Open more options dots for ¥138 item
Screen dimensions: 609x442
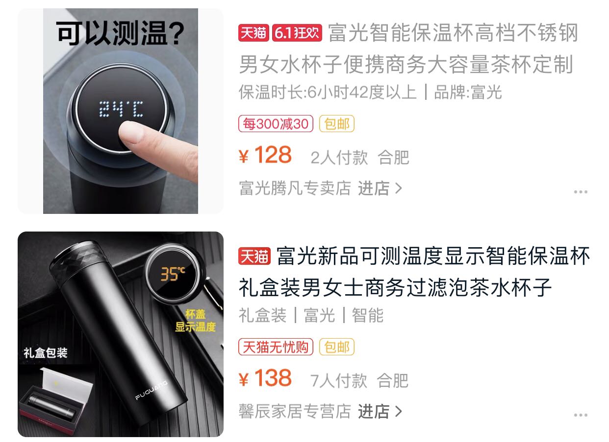(581, 415)
